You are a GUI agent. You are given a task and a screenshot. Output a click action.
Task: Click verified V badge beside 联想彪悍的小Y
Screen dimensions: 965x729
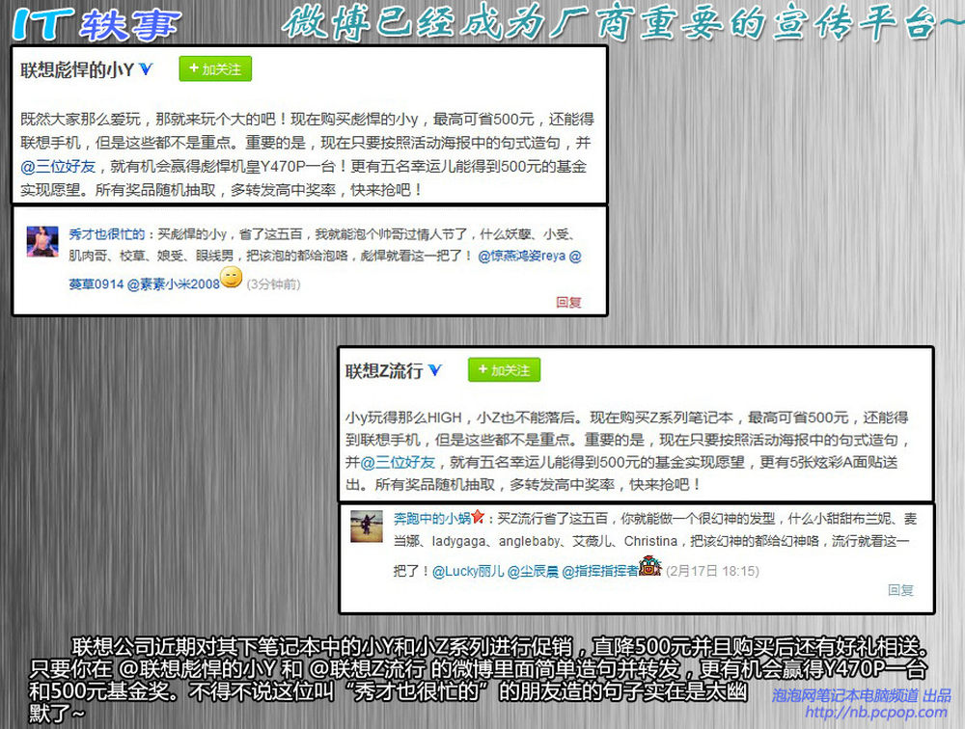[146, 68]
